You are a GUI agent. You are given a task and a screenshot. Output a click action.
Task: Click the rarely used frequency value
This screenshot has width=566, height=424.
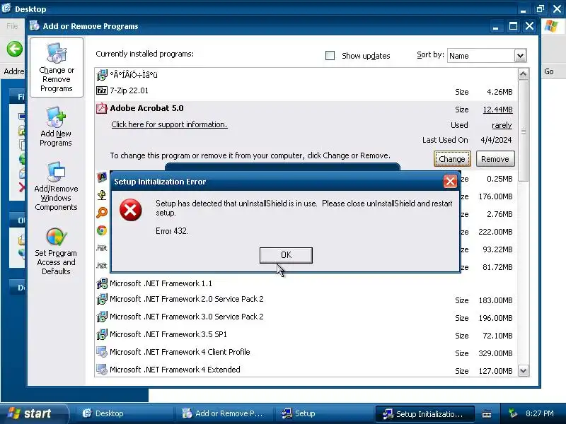502,125
